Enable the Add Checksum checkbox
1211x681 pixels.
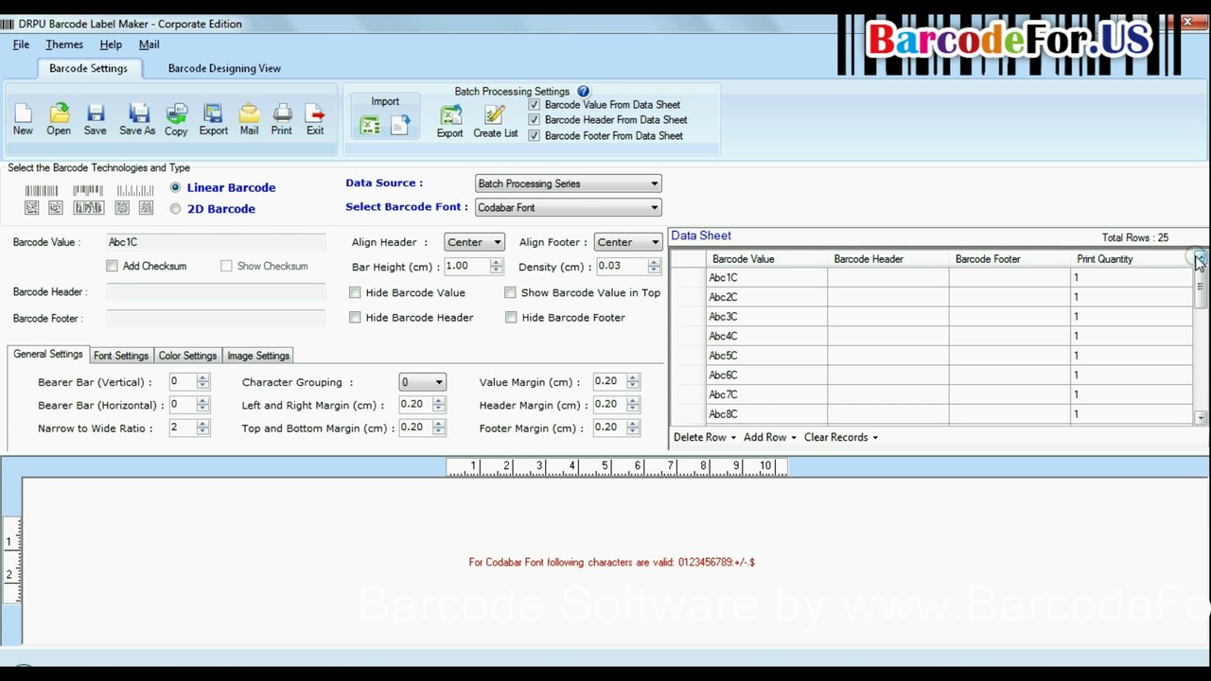tap(113, 266)
